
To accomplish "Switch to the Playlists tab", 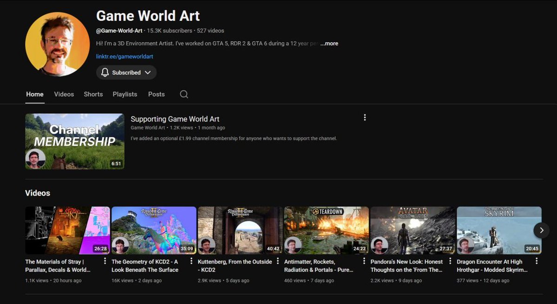I will pyautogui.click(x=125, y=94).
